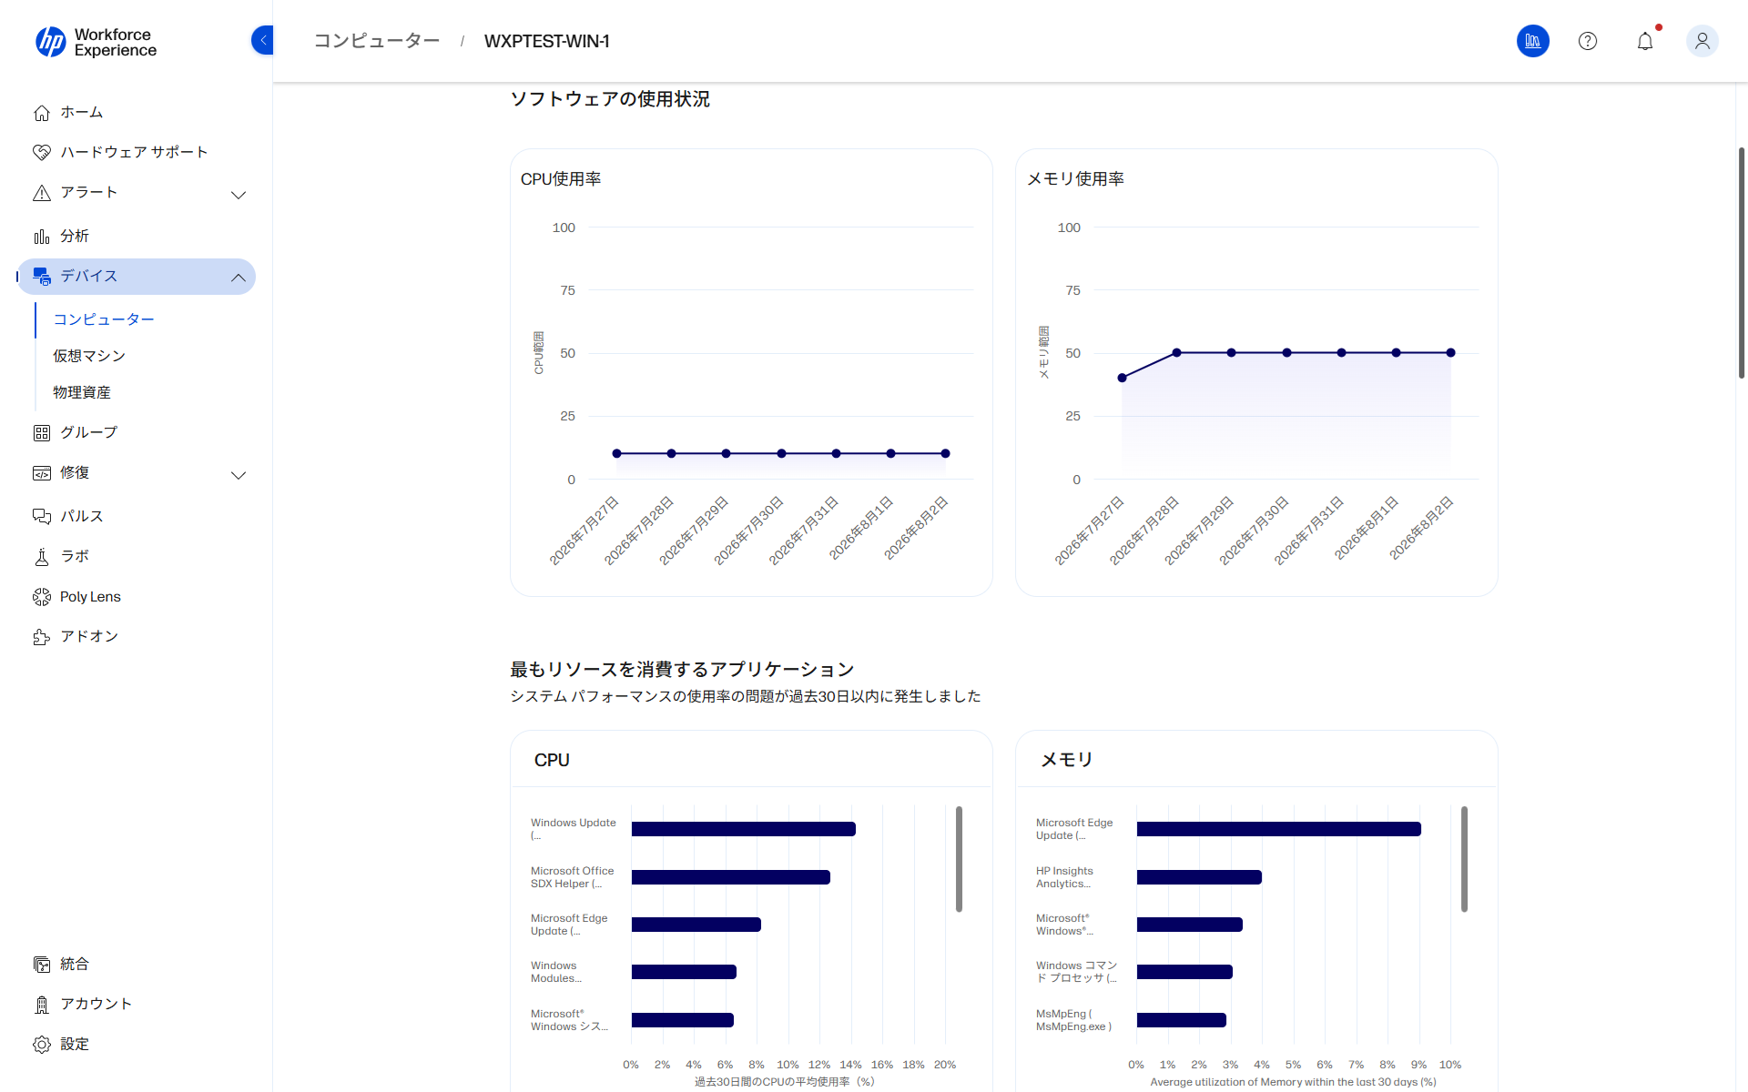Open 設定 in the sidebar
Viewport: 1748px width, 1092px height.
(x=75, y=1044)
